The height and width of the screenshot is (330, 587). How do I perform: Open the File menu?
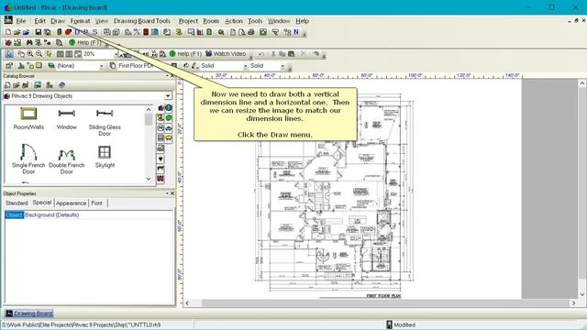click(x=21, y=21)
